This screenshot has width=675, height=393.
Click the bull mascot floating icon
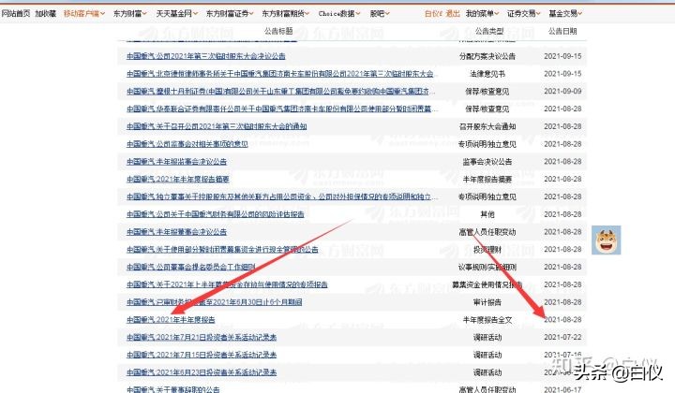pos(607,240)
